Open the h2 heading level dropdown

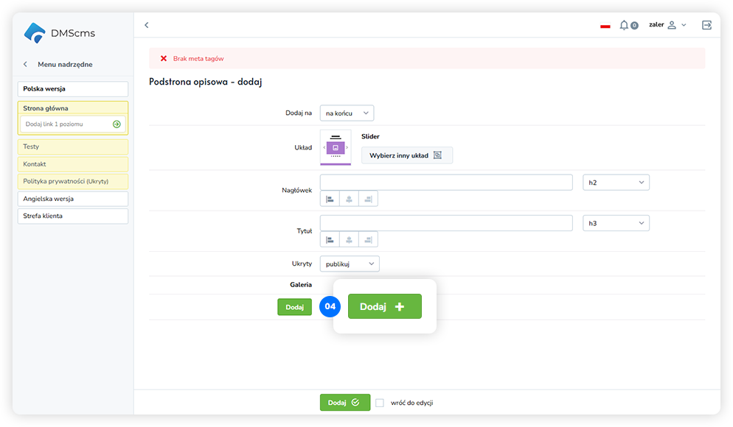point(616,183)
